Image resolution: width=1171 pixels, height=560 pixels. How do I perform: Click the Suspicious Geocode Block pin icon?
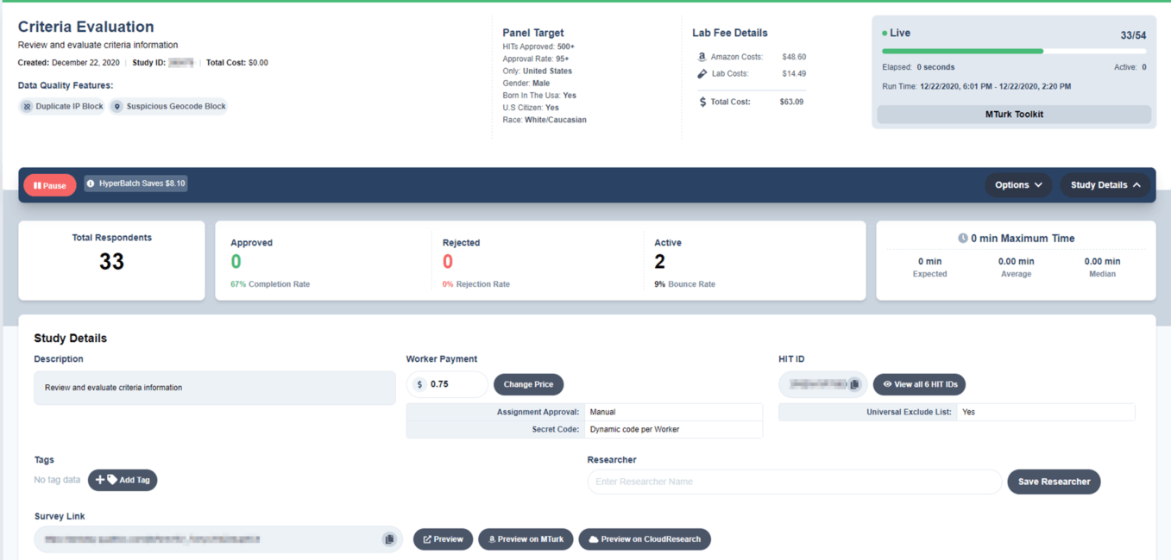tap(117, 107)
